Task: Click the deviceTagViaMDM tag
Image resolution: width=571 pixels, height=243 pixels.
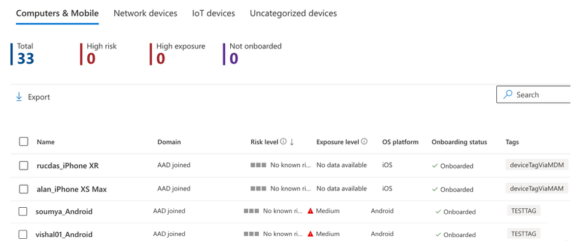Action: pos(537,165)
